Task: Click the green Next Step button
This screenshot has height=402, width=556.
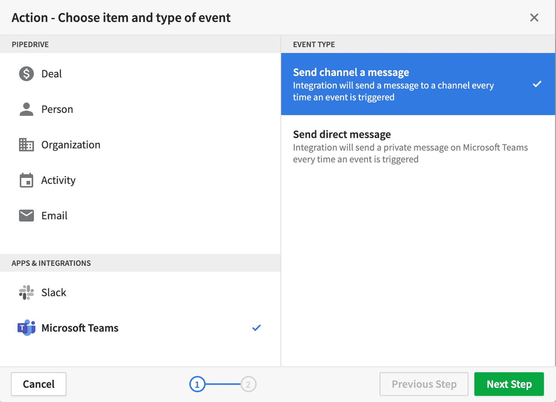Action: pos(509,384)
